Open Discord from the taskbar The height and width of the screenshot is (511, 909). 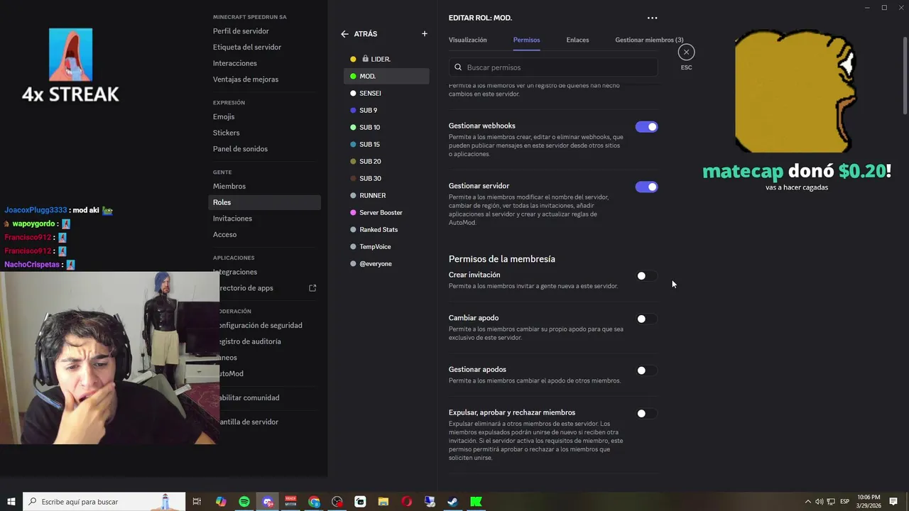(268, 502)
